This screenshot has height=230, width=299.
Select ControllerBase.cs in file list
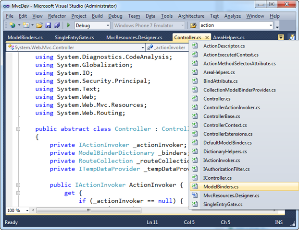coord(245,116)
